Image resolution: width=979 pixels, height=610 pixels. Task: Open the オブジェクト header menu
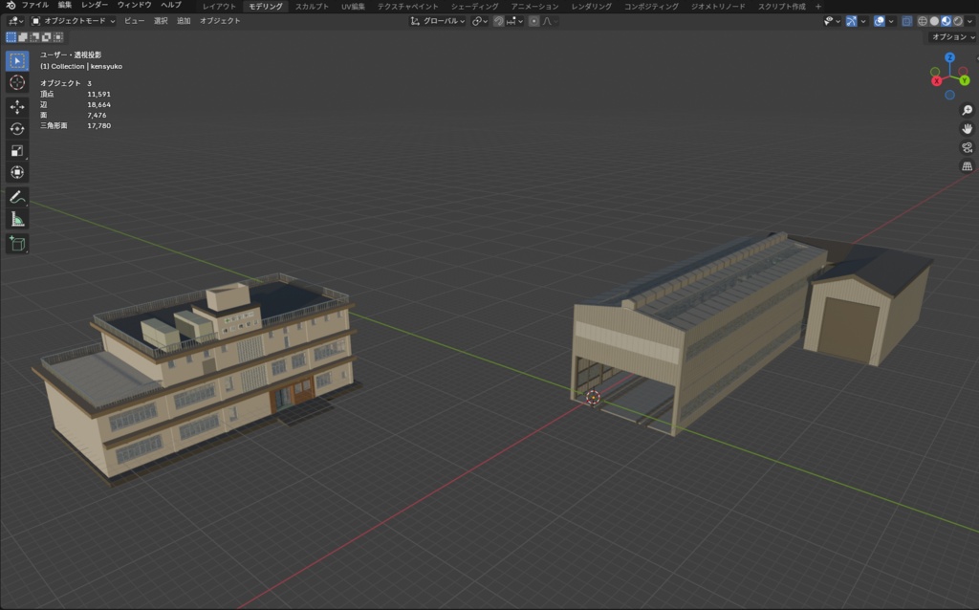[220, 21]
